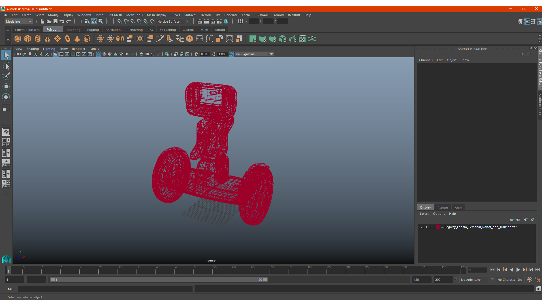Undo the last action icon
542x306 pixels.
click(62, 21)
